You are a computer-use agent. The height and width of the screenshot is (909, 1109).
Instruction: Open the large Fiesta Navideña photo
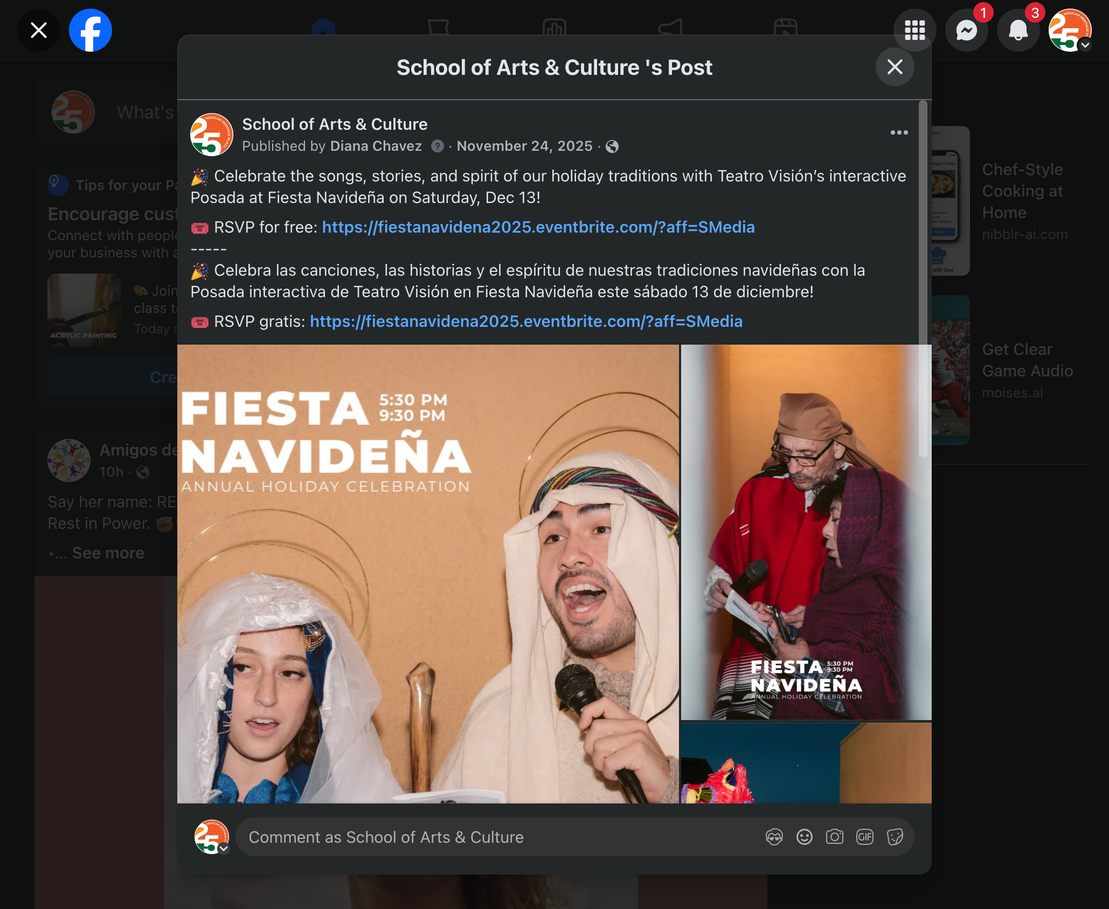pyautogui.click(x=428, y=574)
